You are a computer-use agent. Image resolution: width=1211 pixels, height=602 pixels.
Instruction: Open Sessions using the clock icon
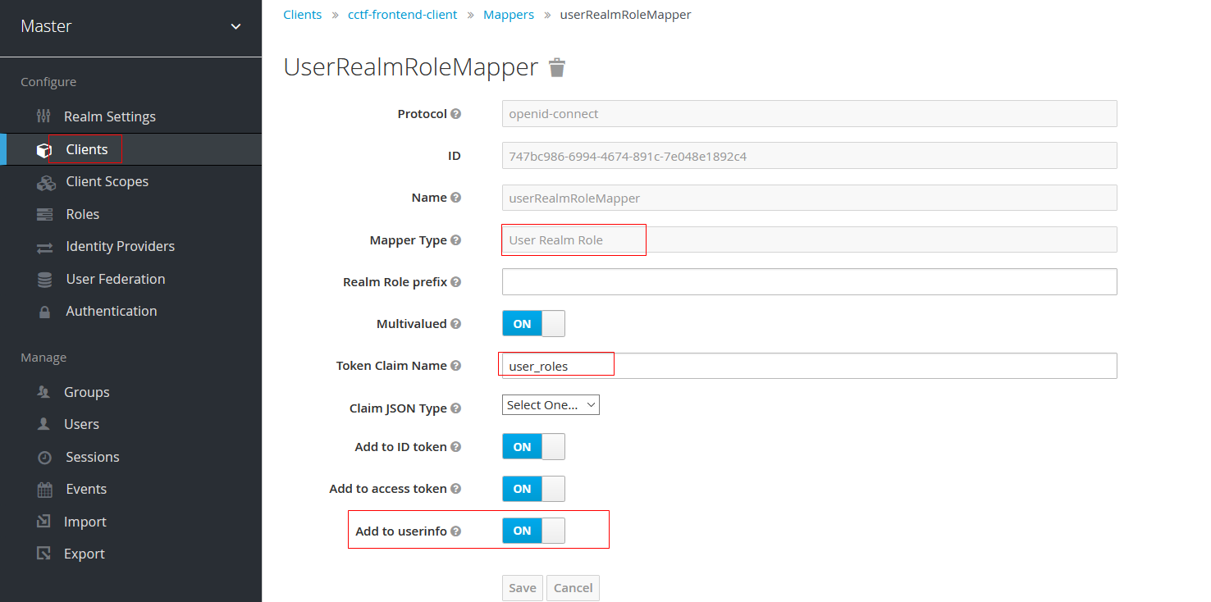[43, 457]
